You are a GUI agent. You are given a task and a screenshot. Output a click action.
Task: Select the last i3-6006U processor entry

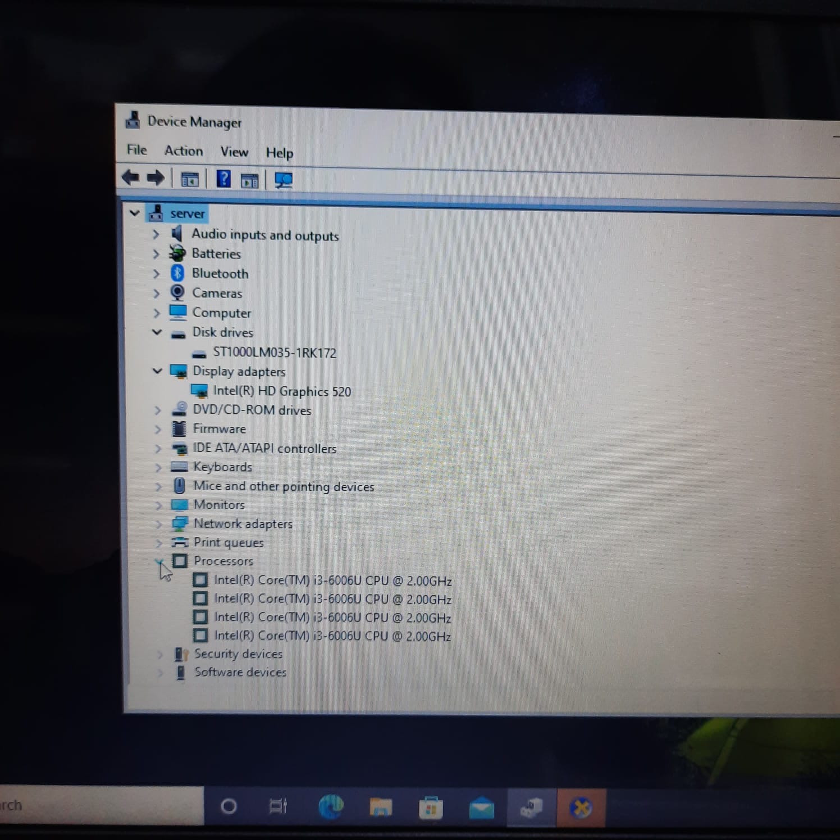(332, 636)
